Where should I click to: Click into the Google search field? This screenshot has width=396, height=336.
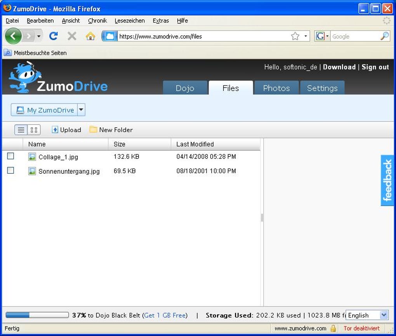coord(355,36)
